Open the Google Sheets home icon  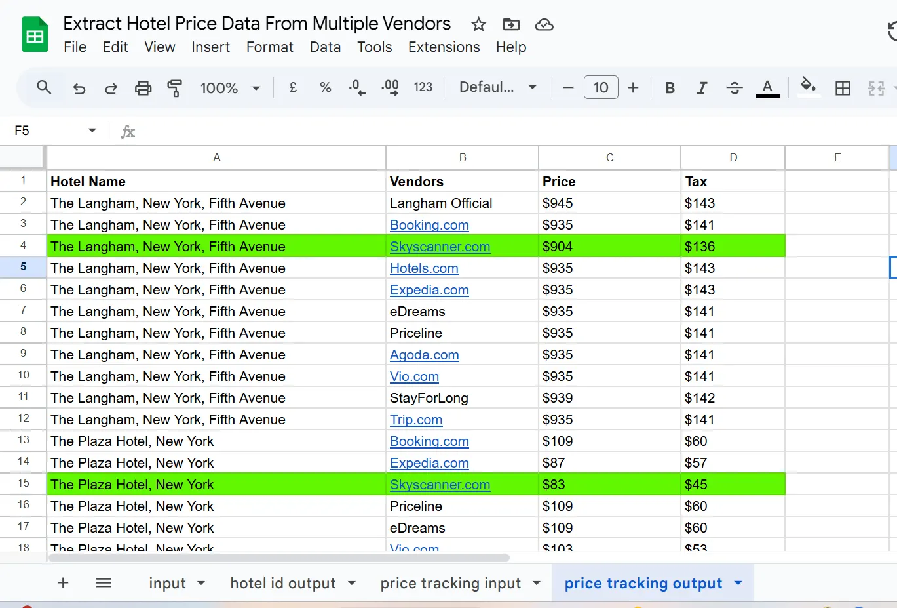(x=35, y=35)
